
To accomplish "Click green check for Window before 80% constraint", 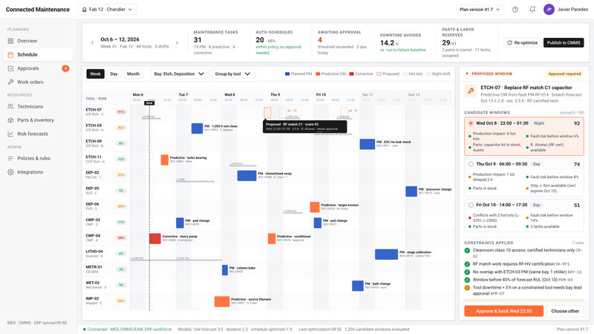I will (467, 280).
